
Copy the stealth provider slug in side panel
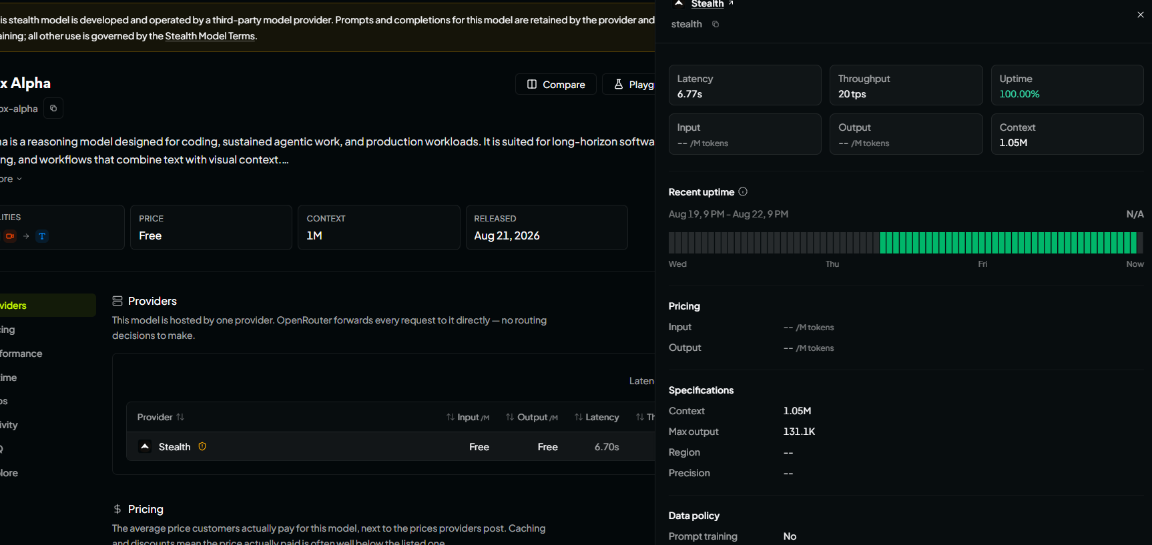[715, 24]
